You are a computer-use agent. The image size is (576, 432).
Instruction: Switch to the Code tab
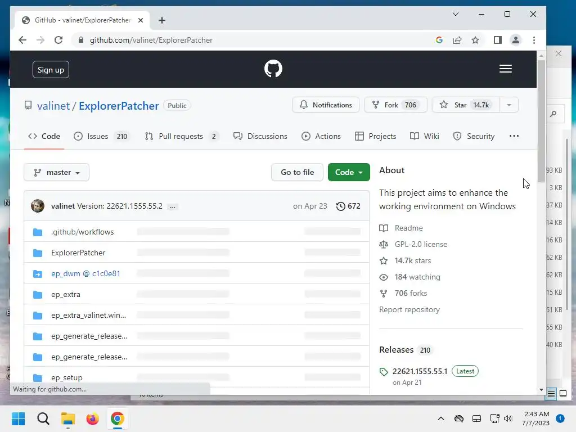44,136
